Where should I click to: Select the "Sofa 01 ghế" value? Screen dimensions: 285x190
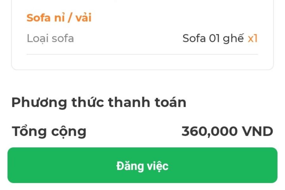pos(213,38)
